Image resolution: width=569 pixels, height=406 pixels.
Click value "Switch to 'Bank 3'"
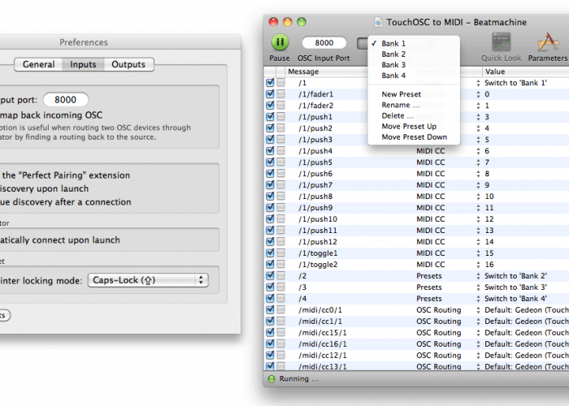(515, 287)
